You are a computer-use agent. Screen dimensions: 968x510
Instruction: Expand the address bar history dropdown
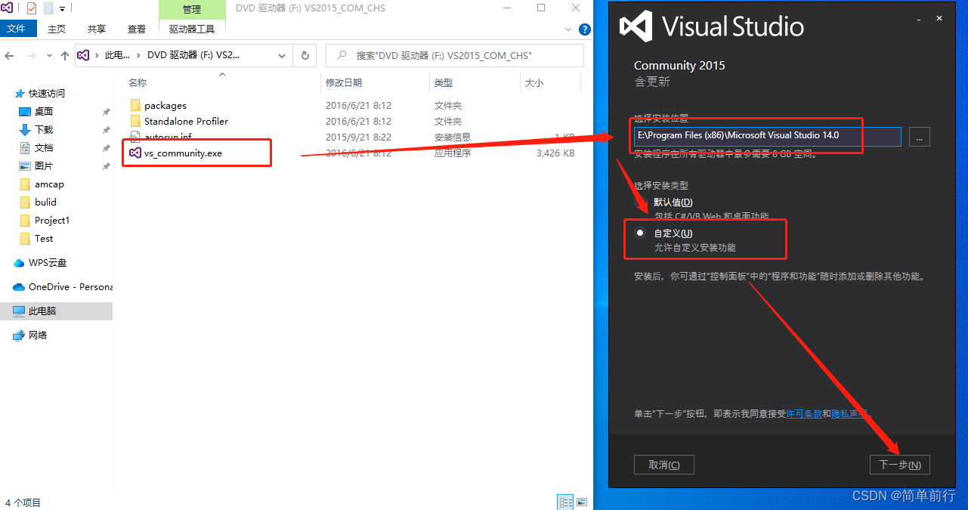click(x=282, y=56)
